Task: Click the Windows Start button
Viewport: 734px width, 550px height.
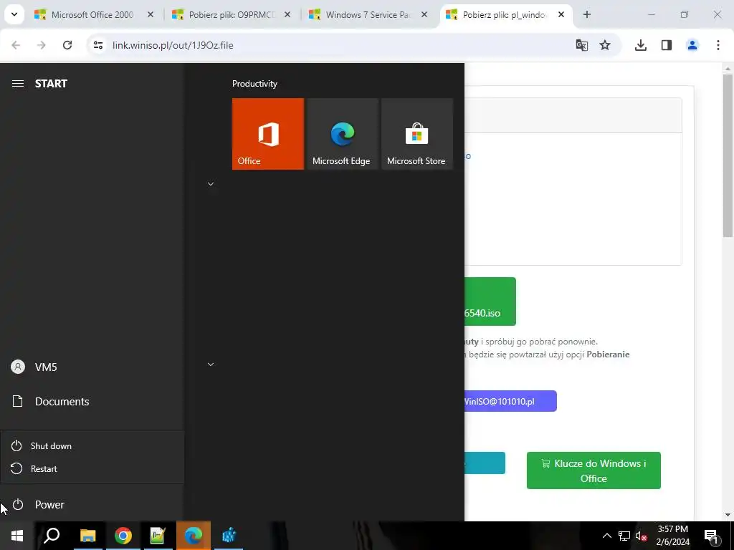Action: coord(17,536)
